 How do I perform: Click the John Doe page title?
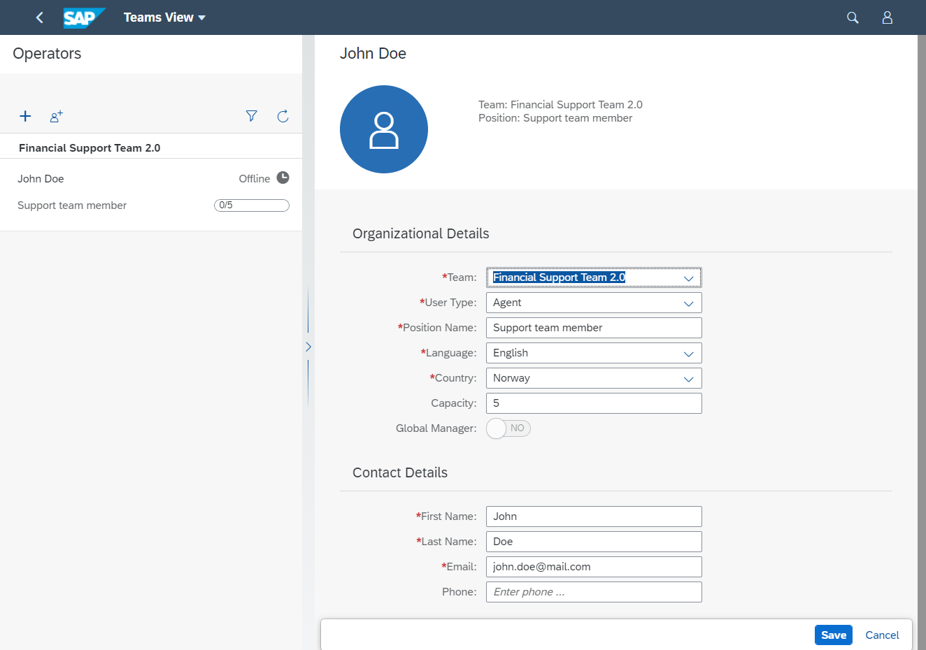click(x=373, y=54)
